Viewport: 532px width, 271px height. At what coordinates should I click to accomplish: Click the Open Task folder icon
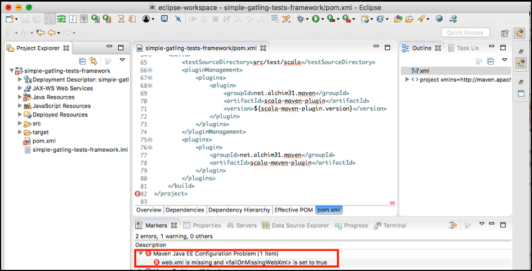pyautogui.click(x=409, y=19)
